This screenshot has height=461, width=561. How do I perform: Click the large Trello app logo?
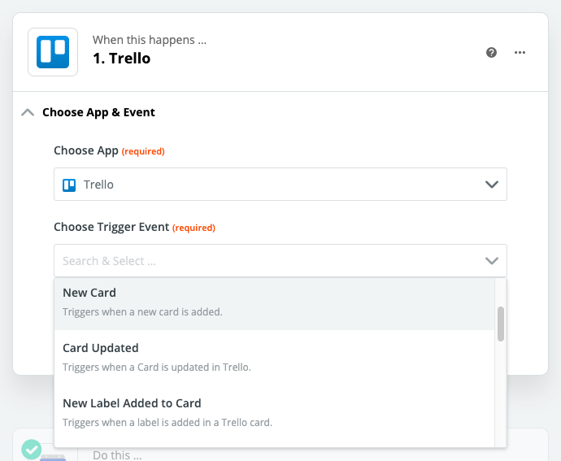(53, 52)
